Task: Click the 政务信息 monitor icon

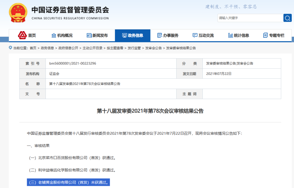Action: [x=124, y=35]
